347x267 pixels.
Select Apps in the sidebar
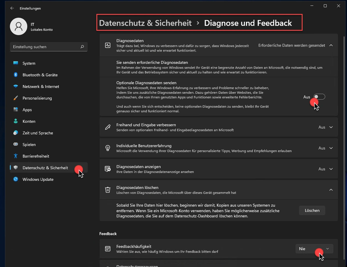pos(49,110)
